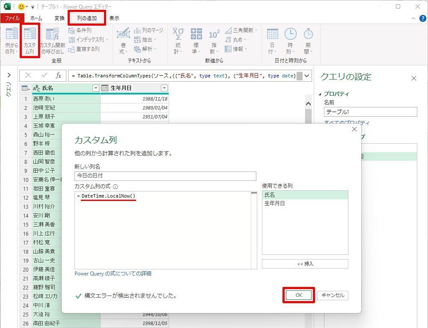Collapse the ribbon

tap(413, 18)
